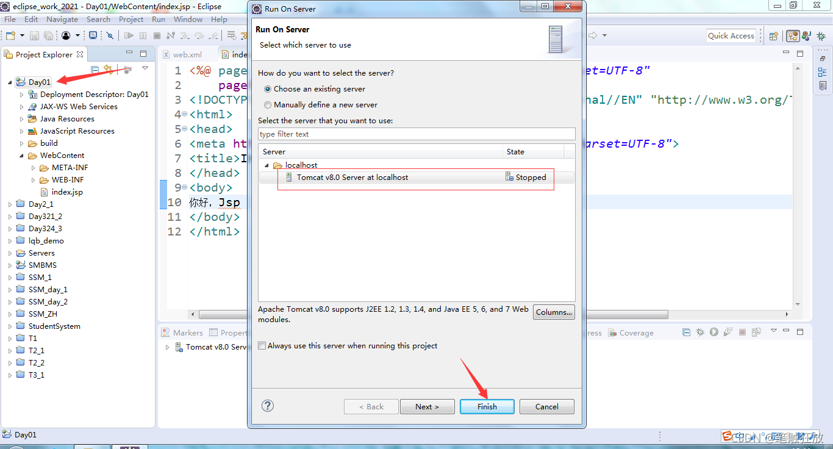Click Collapse All in Servers view toolbar
Image resolution: width=833 pixels, height=449 pixels.
(686, 332)
